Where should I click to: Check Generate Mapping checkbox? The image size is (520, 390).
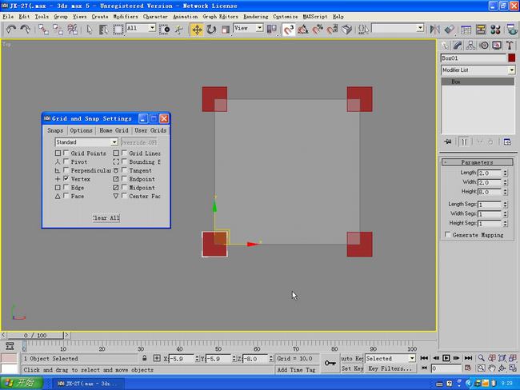(448, 235)
